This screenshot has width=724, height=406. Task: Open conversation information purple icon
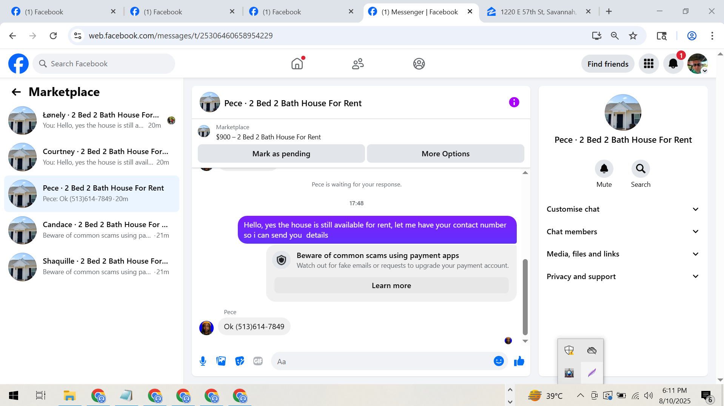(514, 102)
